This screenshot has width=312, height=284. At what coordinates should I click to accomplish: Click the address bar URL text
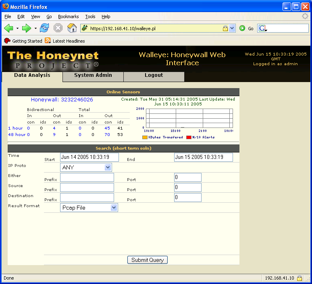pyautogui.click(x=123, y=29)
